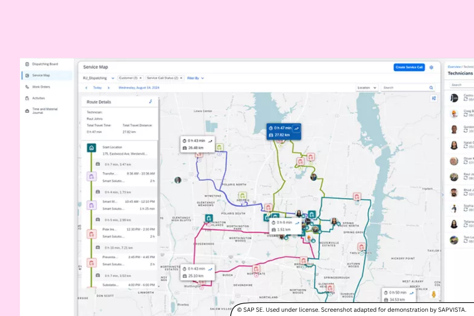Open Work Orders in the sidebar

pyautogui.click(x=41, y=87)
